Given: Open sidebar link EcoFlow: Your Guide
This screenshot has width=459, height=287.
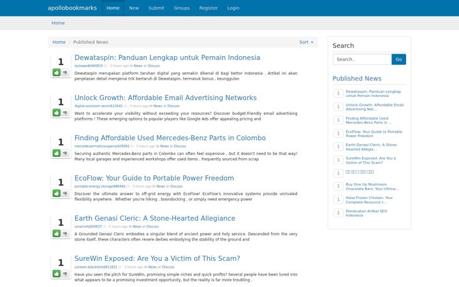Looking at the screenshot, I should coord(374,134).
